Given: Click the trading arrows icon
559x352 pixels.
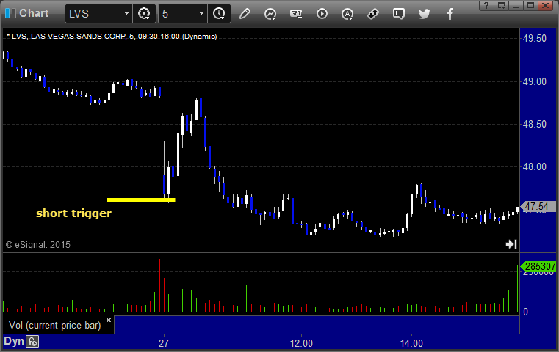Looking at the screenshot, I should point(373,14).
